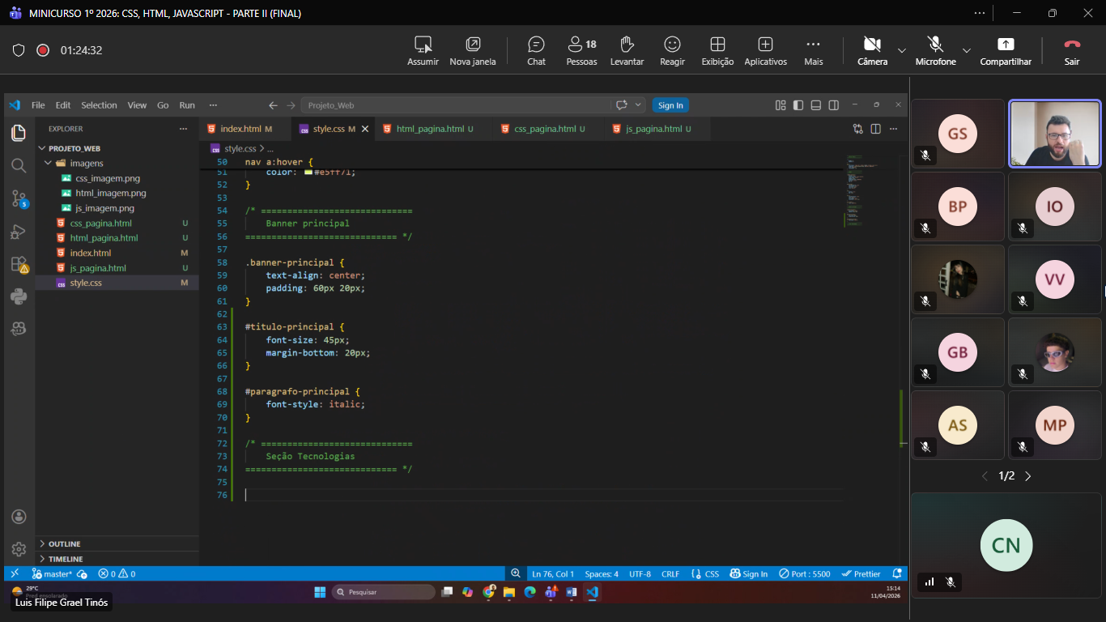
Task: Unmute the Microfone in the meeting
Action: point(935,50)
